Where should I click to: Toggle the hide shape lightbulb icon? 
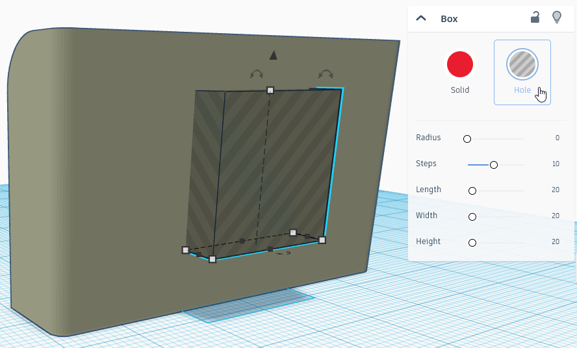[x=557, y=18]
